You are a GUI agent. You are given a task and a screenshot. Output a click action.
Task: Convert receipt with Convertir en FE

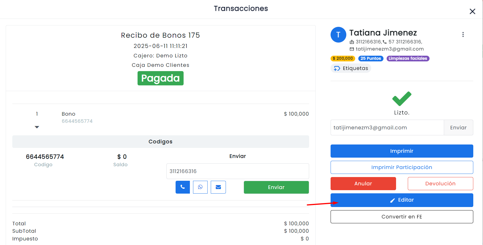402,217
